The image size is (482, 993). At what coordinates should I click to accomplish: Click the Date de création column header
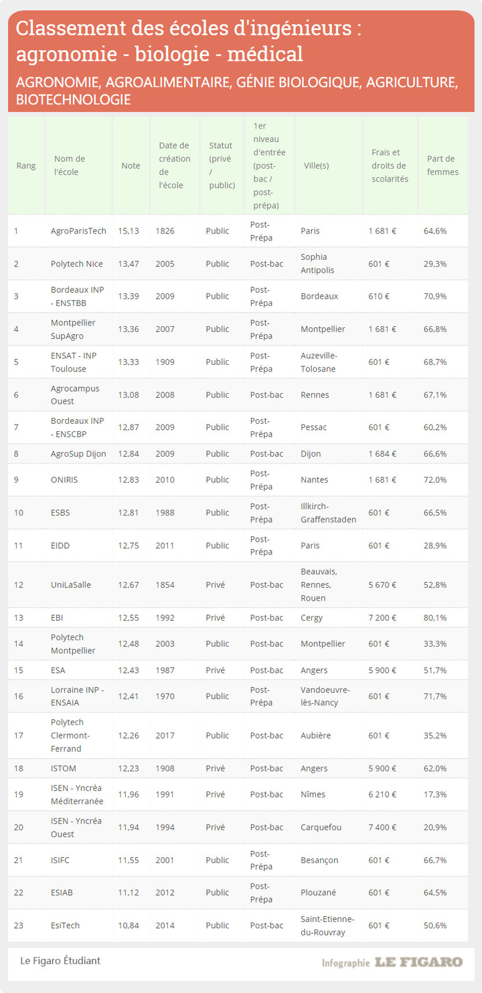tap(174, 165)
